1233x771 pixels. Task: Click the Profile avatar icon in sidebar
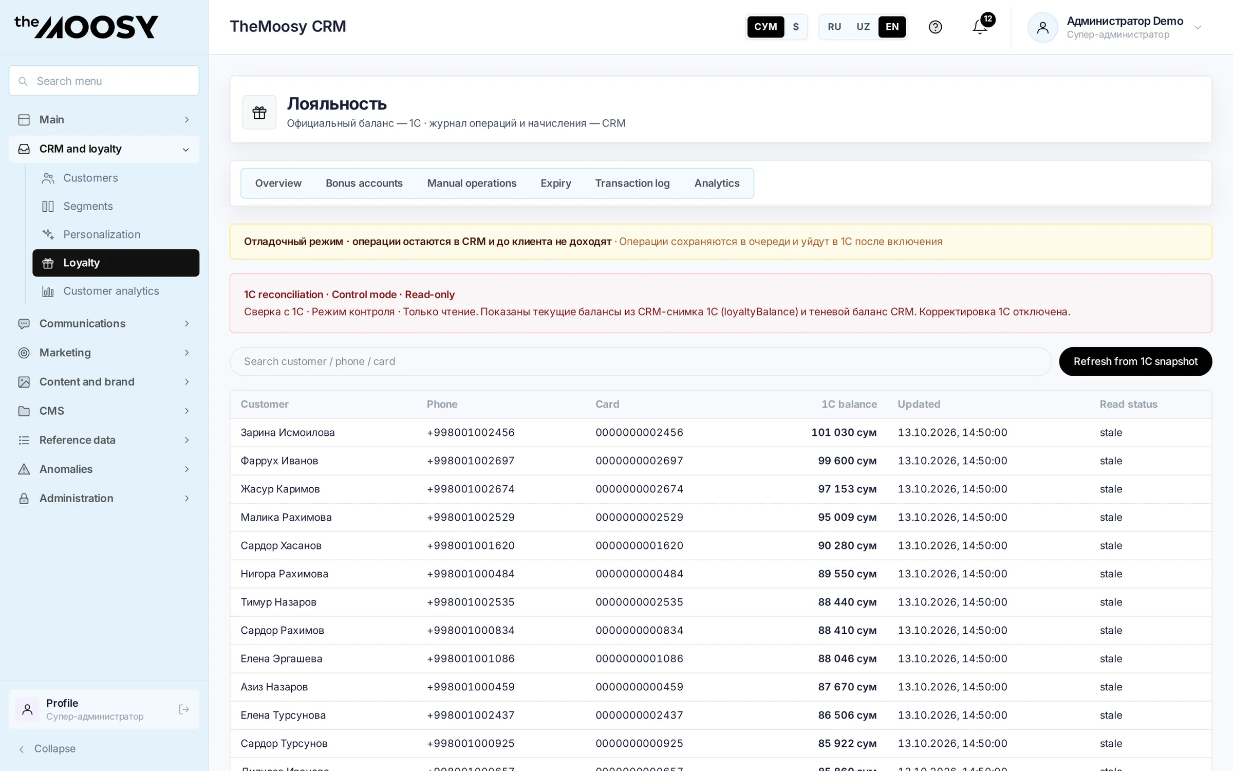point(28,709)
